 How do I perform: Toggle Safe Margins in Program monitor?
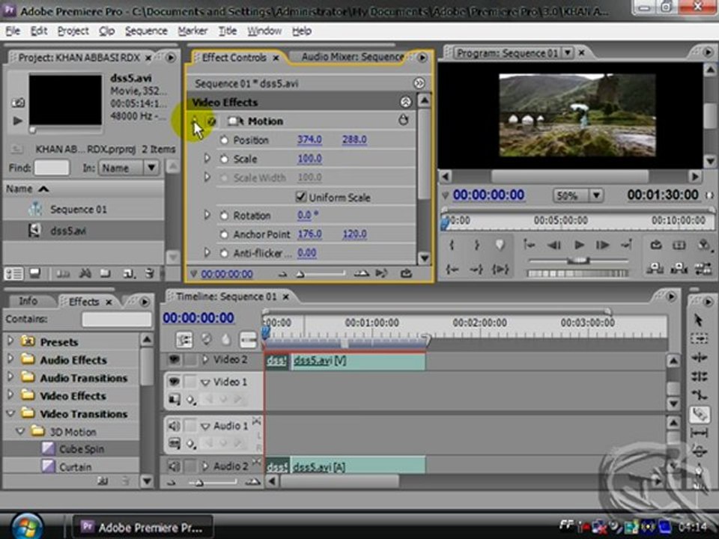(x=679, y=246)
